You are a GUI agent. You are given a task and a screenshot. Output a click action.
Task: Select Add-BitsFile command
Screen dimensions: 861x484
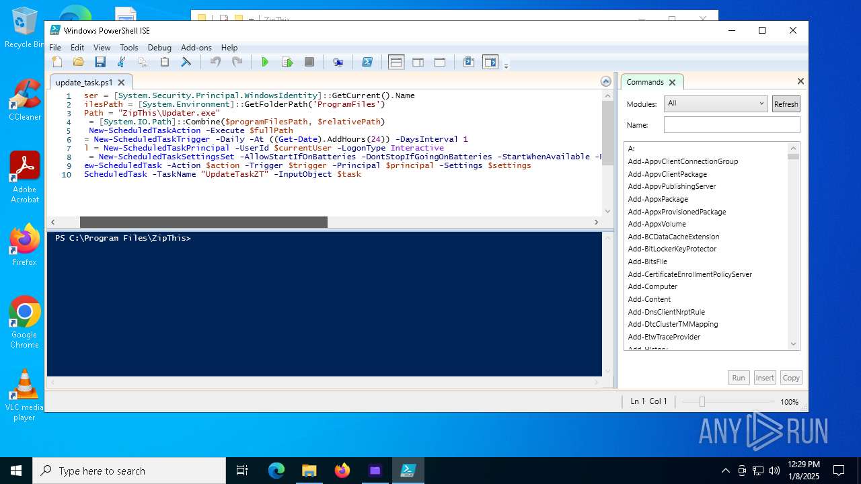647,261
